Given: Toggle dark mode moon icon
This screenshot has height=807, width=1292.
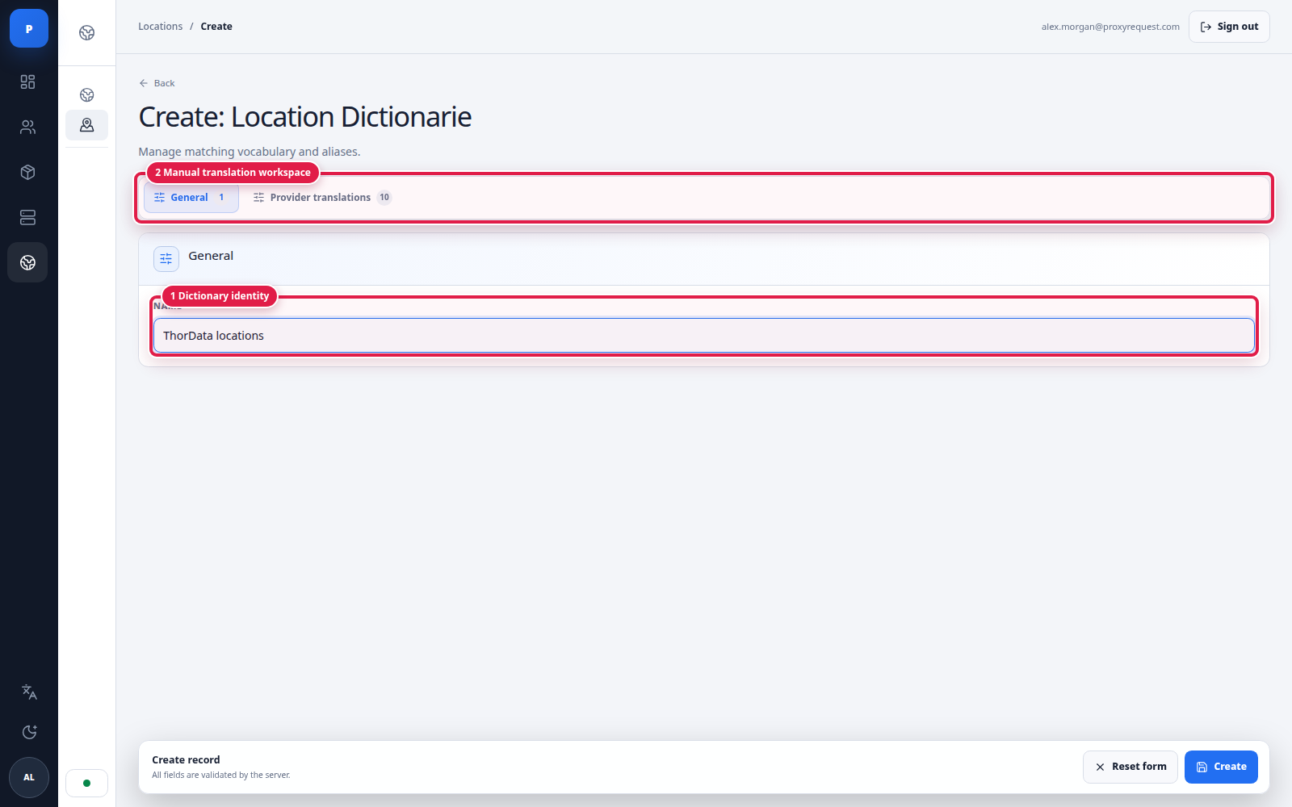Looking at the screenshot, I should pos(29,732).
